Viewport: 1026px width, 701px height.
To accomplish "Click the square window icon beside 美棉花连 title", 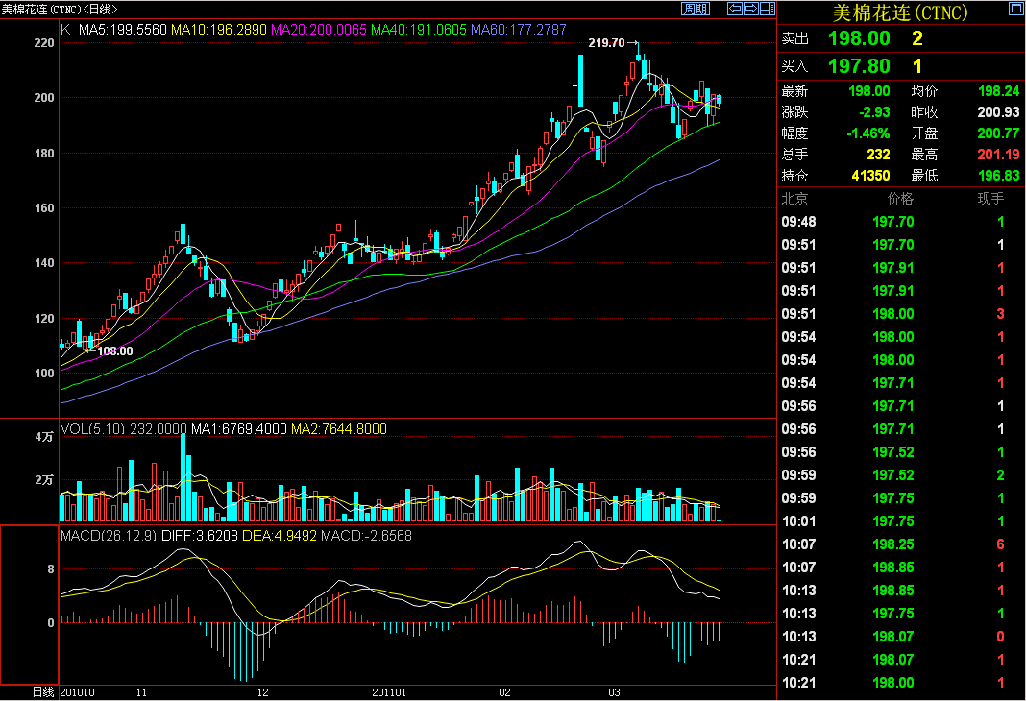I will (x=1015, y=11).
